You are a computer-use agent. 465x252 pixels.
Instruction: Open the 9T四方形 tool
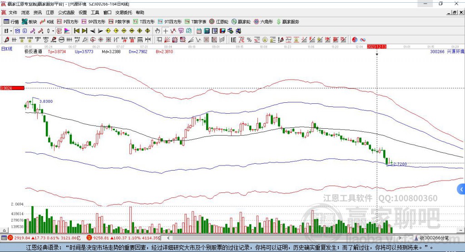pyautogui.click(x=170, y=22)
